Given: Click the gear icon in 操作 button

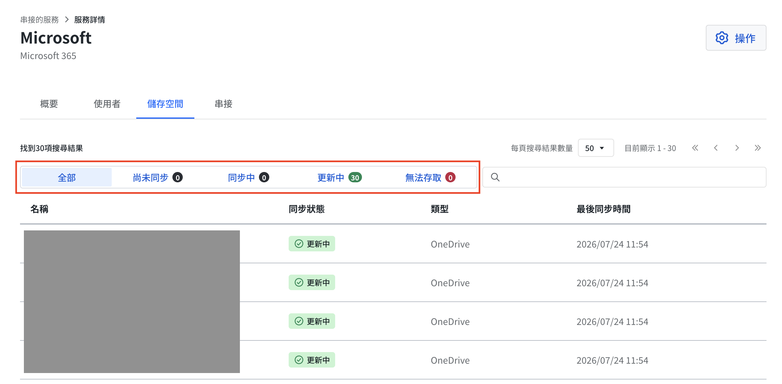Looking at the screenshot, I should click(722, 38).
